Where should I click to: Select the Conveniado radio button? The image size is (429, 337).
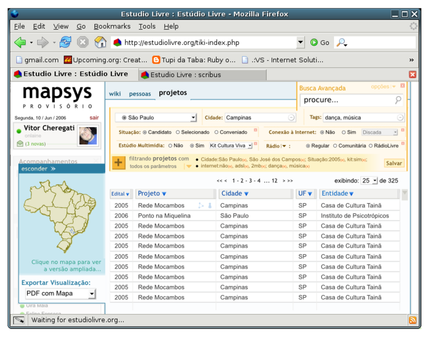click(216, 133)
